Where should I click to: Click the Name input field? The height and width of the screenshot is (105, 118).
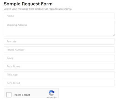point(59,16)
